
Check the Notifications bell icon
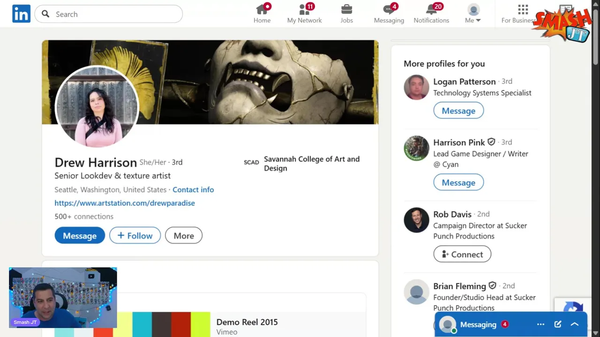pyautogui.click(x=431, y=10)
